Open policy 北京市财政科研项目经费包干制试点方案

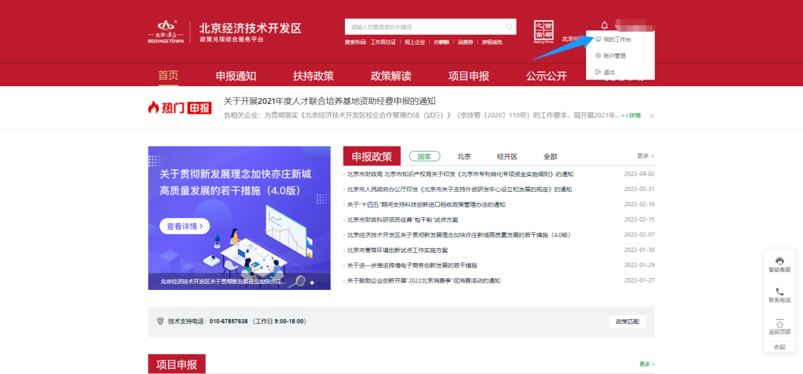coord(402,220)
